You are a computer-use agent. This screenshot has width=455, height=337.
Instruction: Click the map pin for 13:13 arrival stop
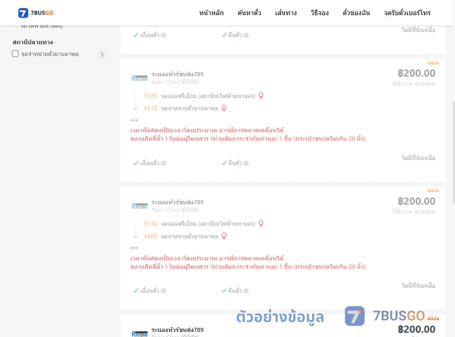pos(224,108)
